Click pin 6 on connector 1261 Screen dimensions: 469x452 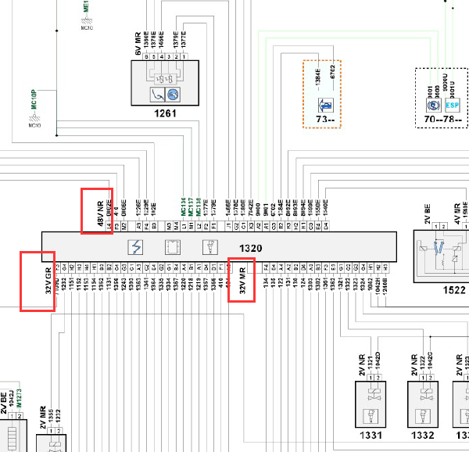tap(146, 56)
